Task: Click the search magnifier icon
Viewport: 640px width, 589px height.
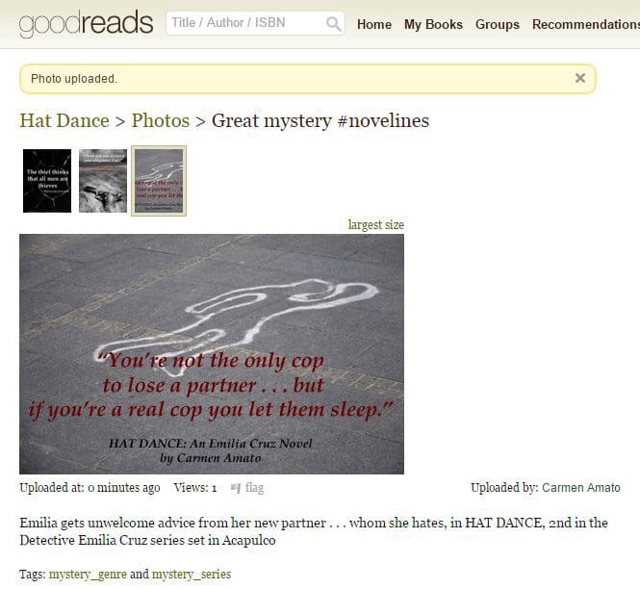Action: 333,24
